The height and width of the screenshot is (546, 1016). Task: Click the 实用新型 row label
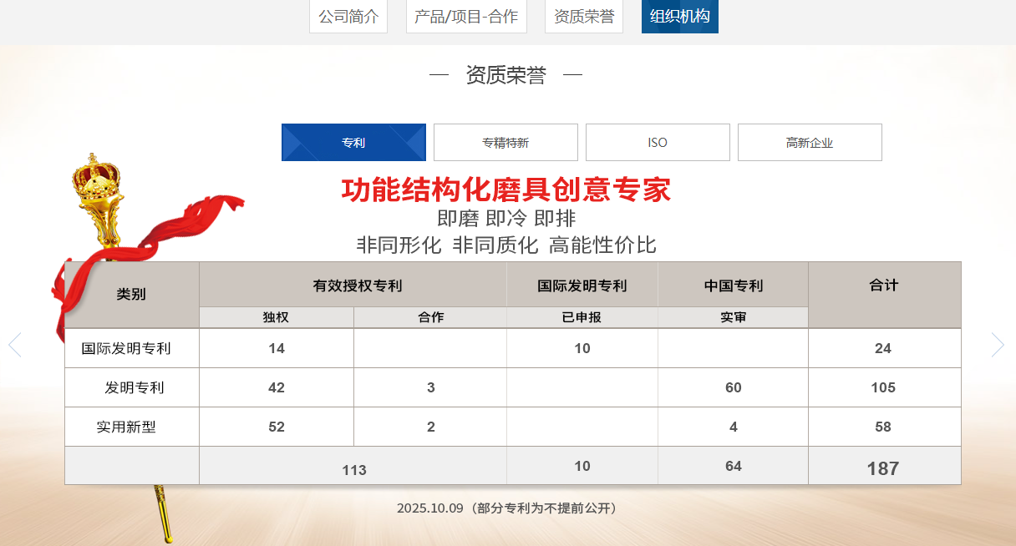[x=126, y=427]
